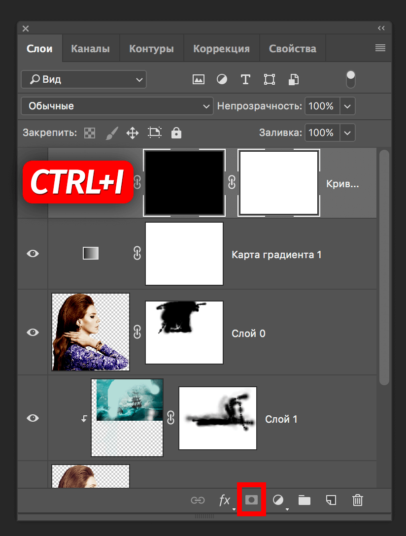Create a new layer
Image resolution: width=406 pixels, height=536 pixels.
point(331,500)
